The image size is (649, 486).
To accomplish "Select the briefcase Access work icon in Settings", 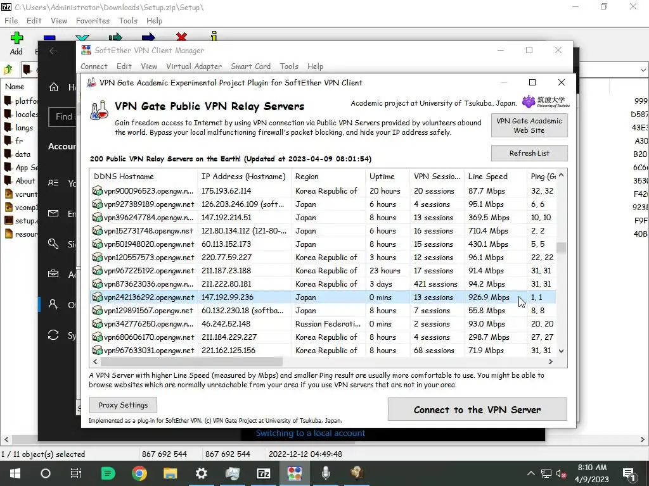I will pyautogui.click(x=53, y=274).
